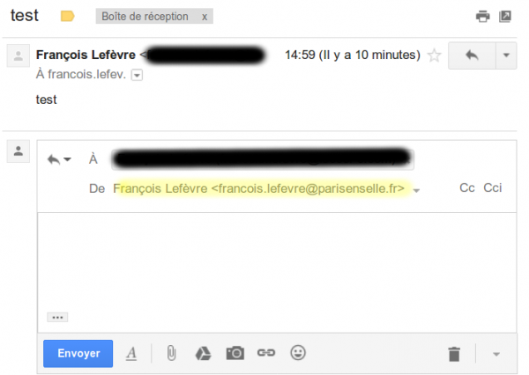Show details arrow beside À francois.lefev.
529x375 pixels.
click(x=137, y=75)
